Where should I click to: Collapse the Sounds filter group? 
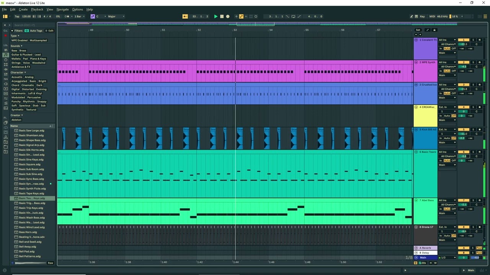pyautogui.click(x=16, y=46)
